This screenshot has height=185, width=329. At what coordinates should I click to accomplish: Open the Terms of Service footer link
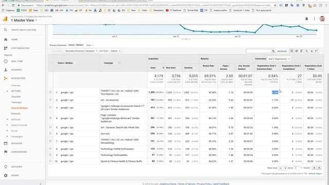[186, 184]
